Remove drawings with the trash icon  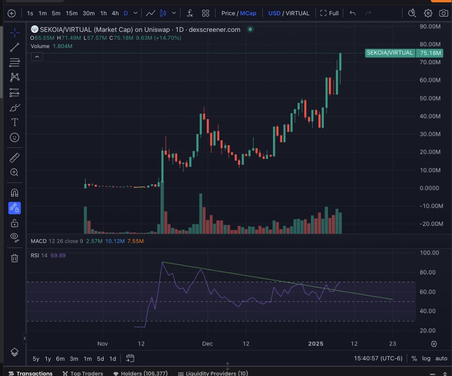point(14,258)
